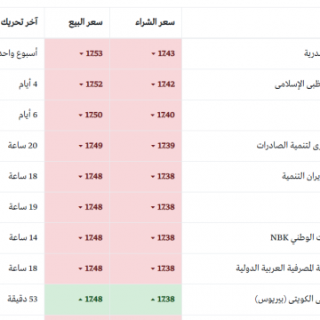Open the لتنمية الصادرات bank link
320x320 pixels.
click(x=288, y=146)
